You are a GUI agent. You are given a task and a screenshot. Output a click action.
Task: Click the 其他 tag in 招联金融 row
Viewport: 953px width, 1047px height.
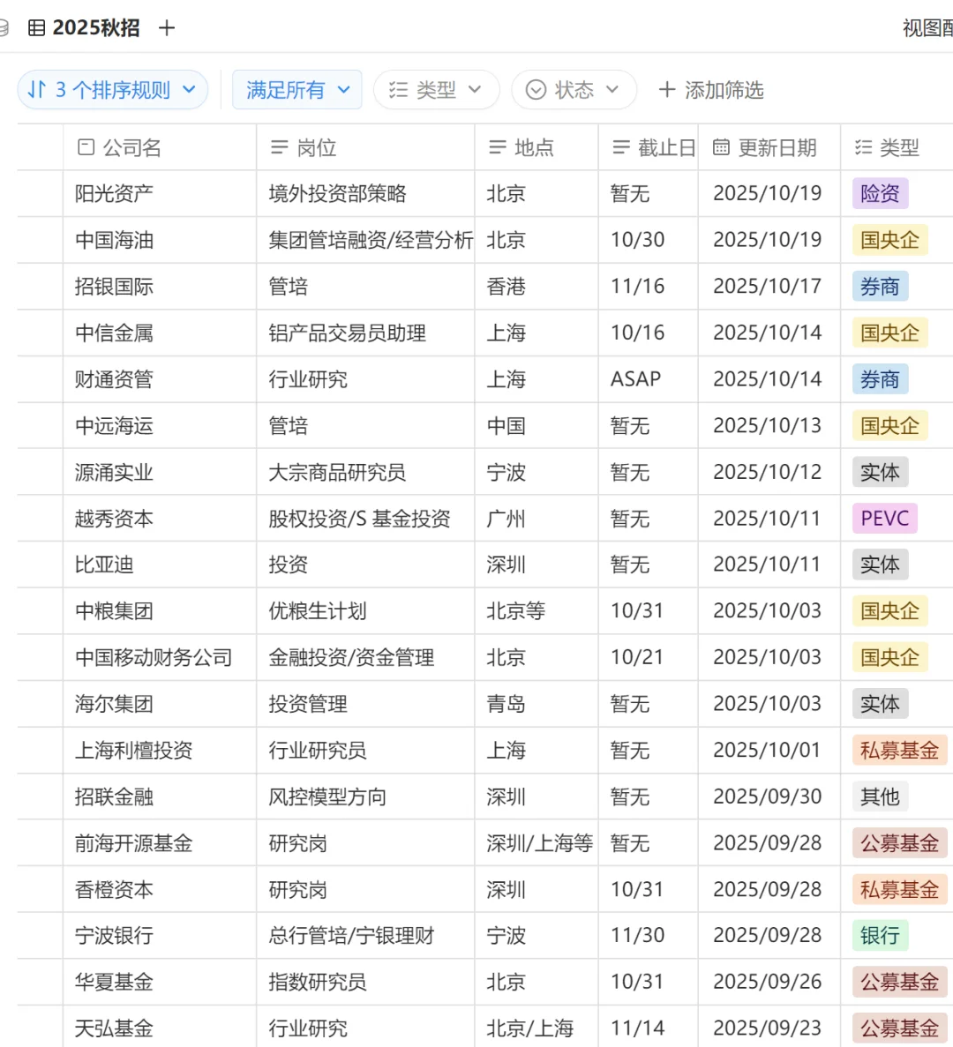[x=880, y=796]
